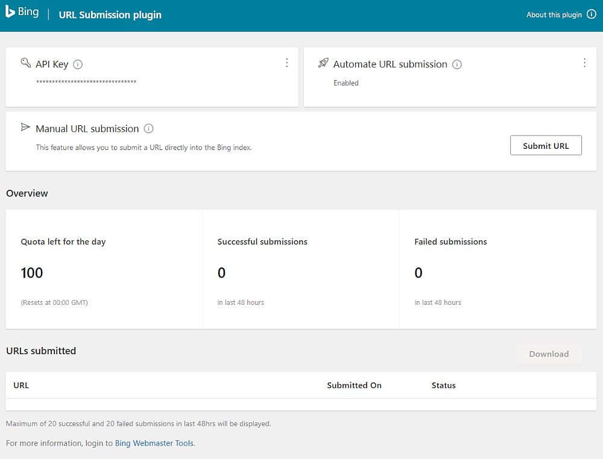This screenshot has height=459, width=603.
Task: Click the About this plugin link
Action: (x=554, y=15)
